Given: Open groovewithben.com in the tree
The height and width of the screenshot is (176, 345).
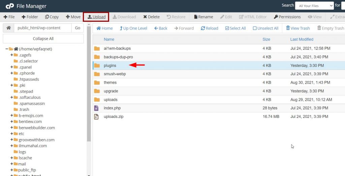Looking at the screenshot, I should (36, 140).
